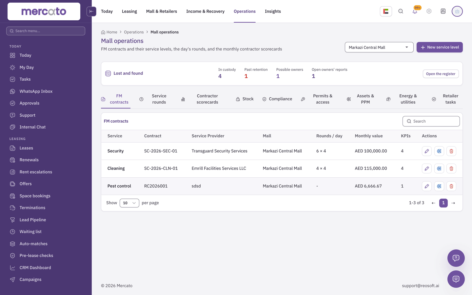Open the Compliance tab

tap(277, 99)
